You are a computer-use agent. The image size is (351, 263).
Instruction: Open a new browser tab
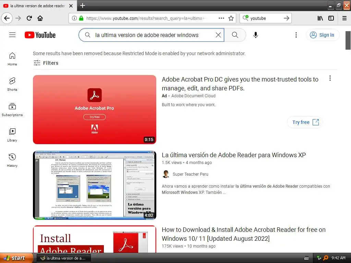coord(82,5)
